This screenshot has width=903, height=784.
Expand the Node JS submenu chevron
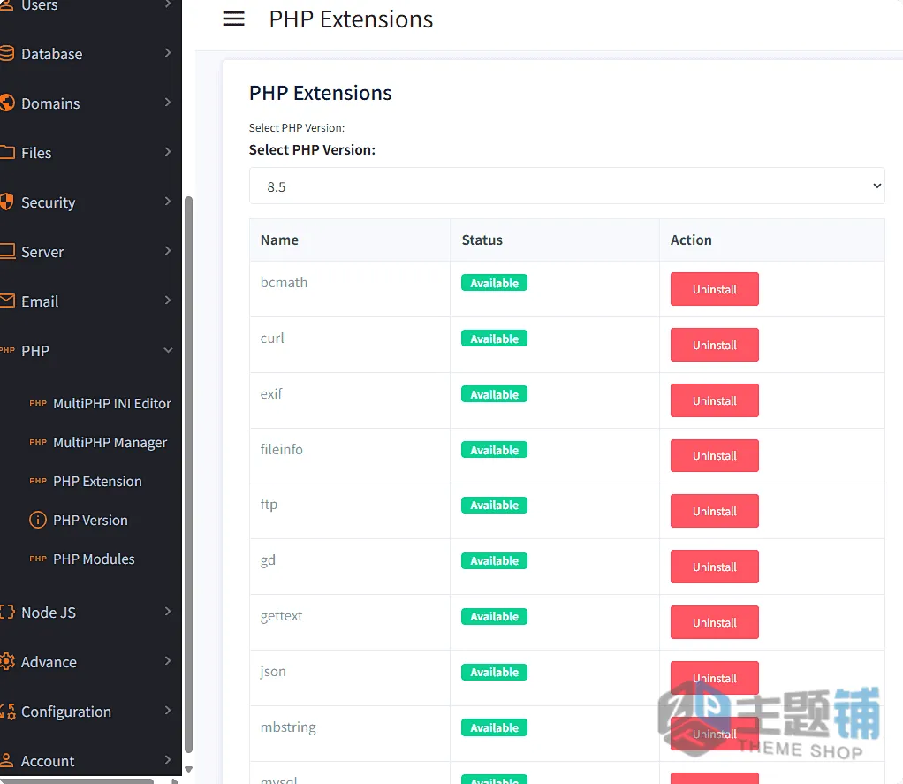tap(168, 611)
